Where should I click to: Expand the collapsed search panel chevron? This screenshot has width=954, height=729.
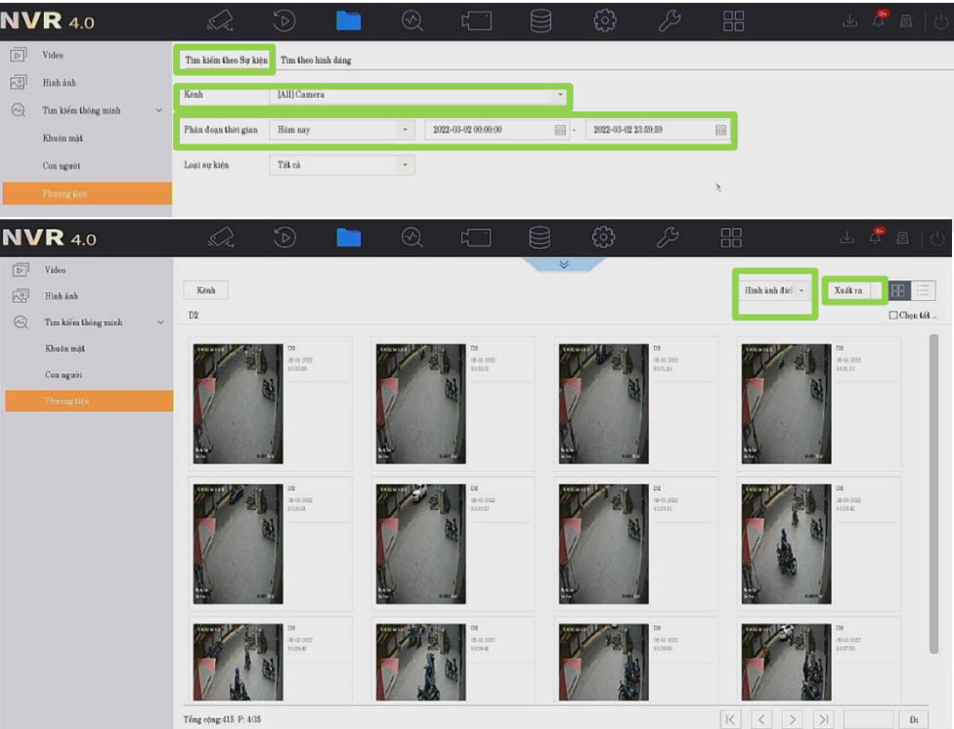(x=563, y=264)
